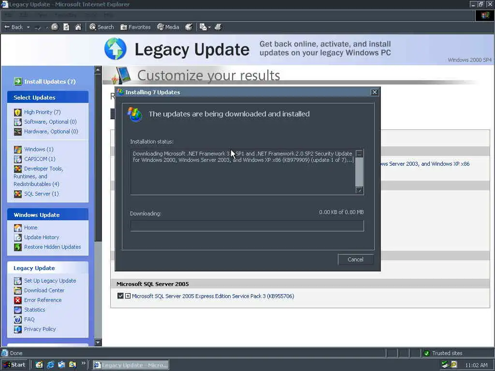
Task: Click the Legacy Update taskbar button
Action: coord(131,365)
